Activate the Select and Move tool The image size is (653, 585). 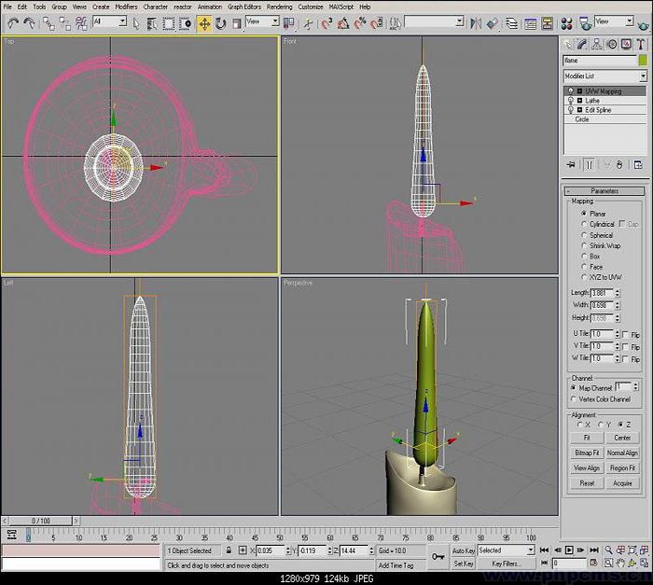point(204,23)
